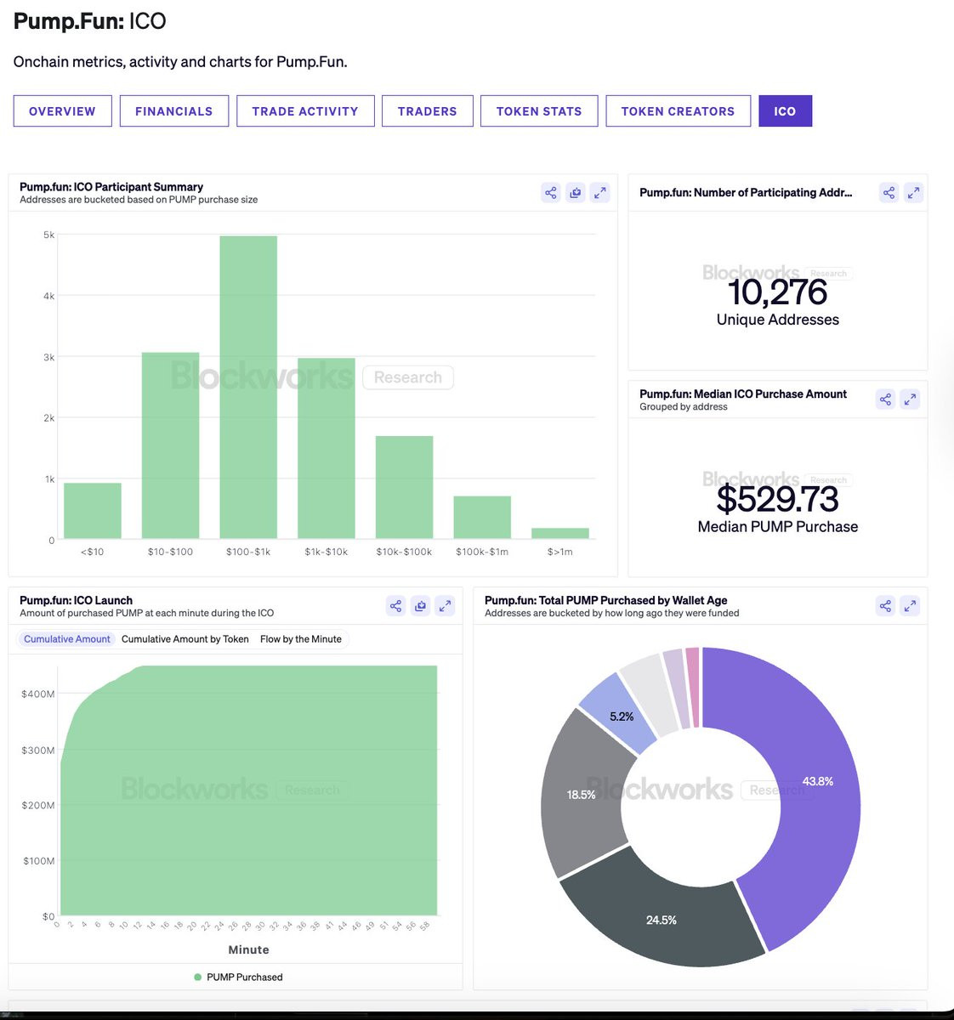Download the ICO Launch chart
The height and width of the screenshot is (1020, 954).
tap(420, 606)
